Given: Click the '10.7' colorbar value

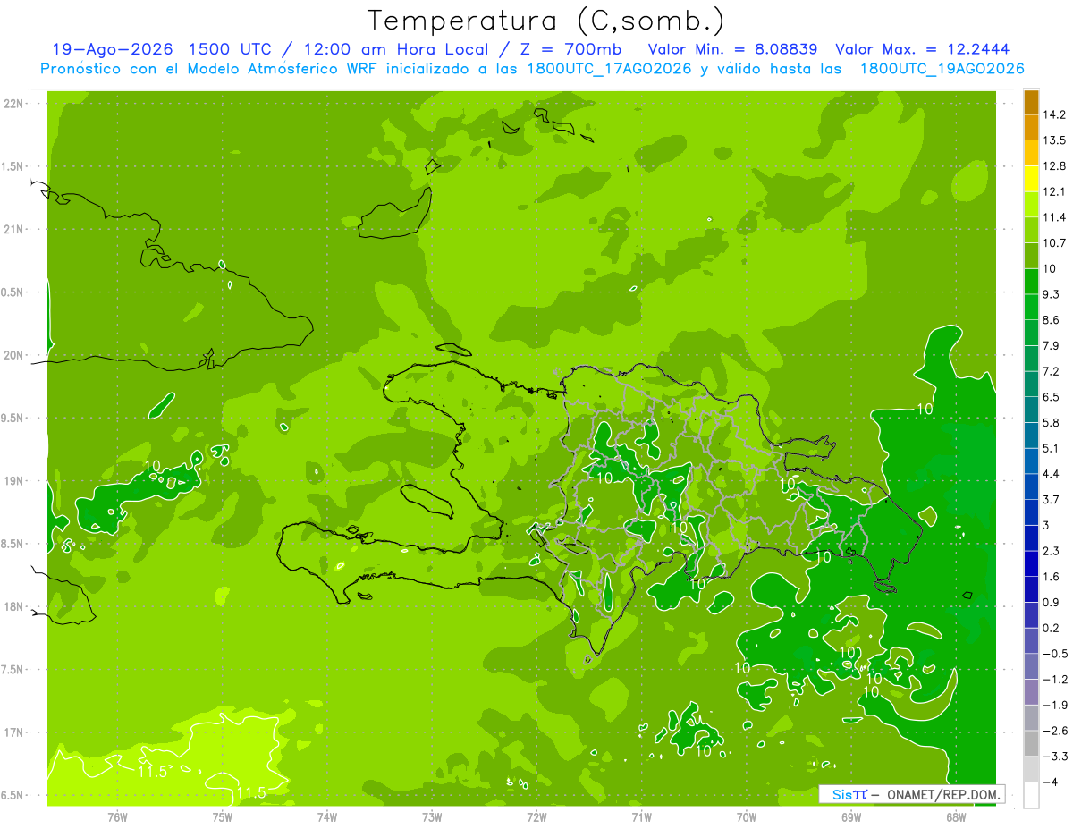Looking at the screenshot, I should (x=1055, y=242).
